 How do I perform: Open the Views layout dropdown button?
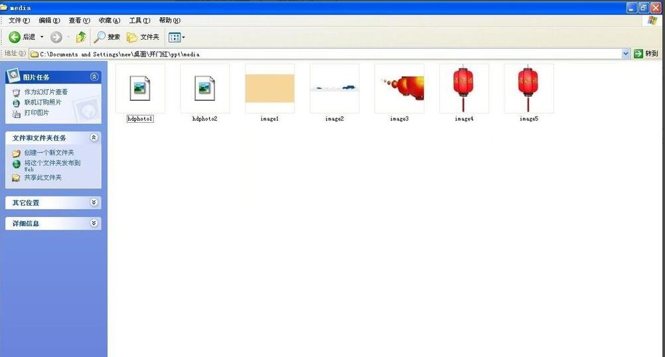click(x=177, y=37)
